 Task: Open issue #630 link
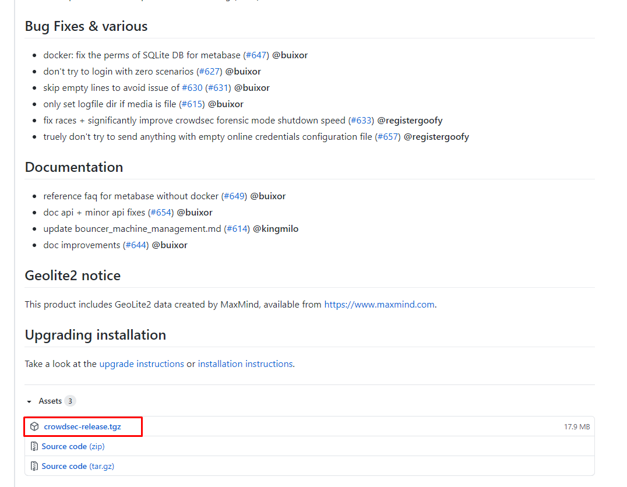coord(192,88)
